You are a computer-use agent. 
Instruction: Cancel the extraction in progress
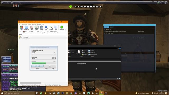(x=37, y=68)
